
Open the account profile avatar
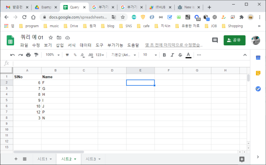255,40
